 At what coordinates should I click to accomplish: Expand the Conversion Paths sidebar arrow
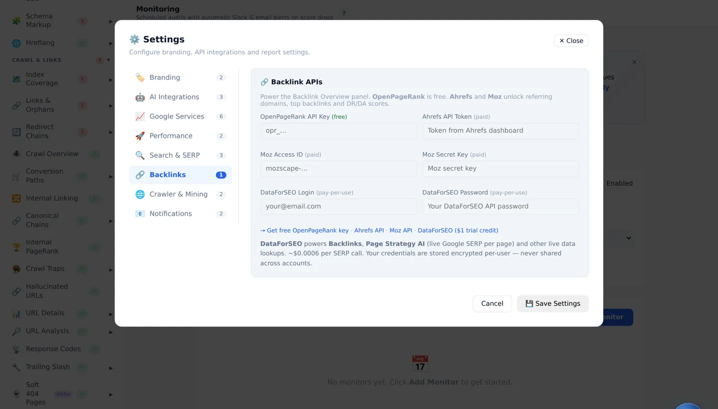[111, 176]
